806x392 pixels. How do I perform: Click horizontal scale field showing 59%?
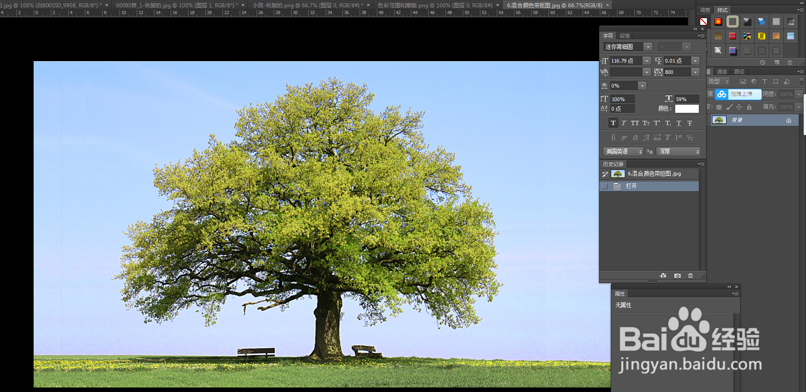687,99
